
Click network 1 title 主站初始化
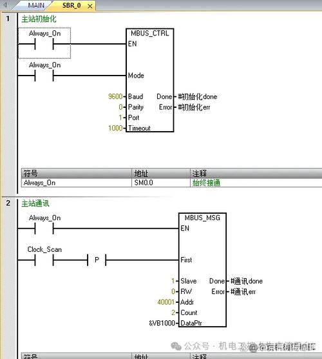pyautogui.click(x=39, y=19)
